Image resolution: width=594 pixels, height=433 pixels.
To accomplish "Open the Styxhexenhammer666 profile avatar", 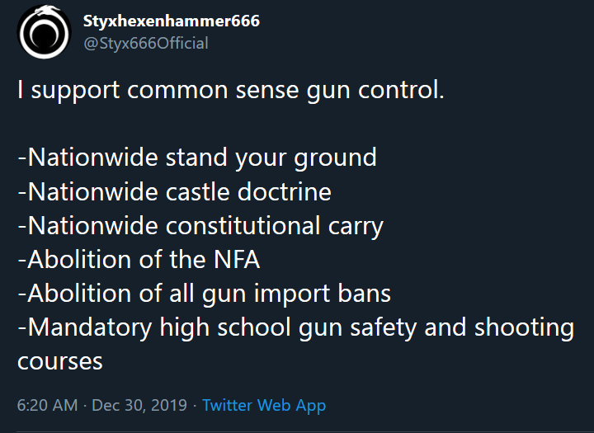I will point(45,32).
